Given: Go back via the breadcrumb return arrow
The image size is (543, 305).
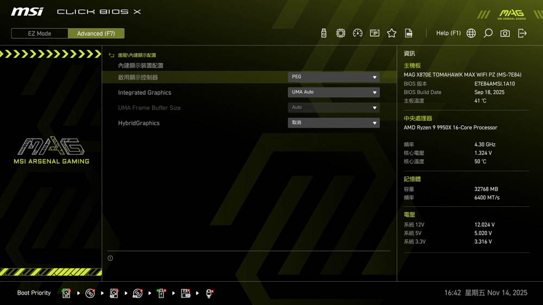Looking at the screenshot, I should click(x=111, y=55).
